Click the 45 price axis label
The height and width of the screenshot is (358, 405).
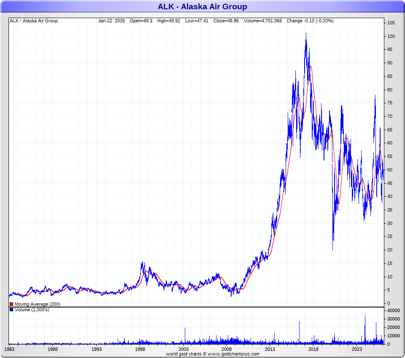pos(390,183)
